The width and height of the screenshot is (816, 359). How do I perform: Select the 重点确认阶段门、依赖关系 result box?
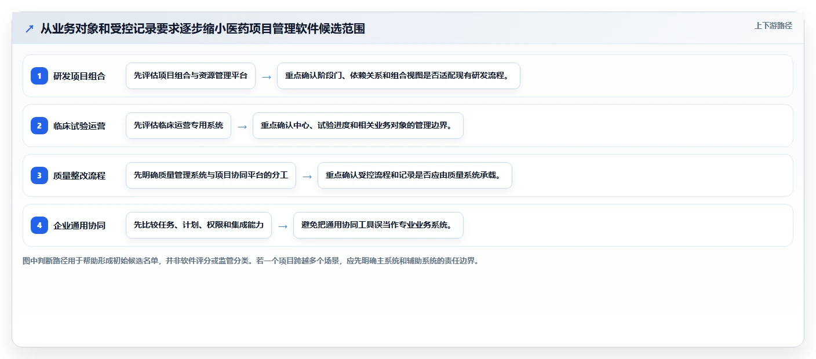coord(399,76)
